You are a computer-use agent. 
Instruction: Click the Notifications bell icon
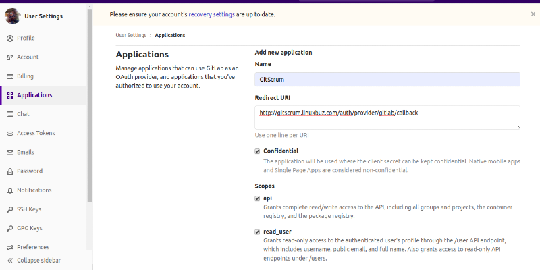pos(10,190)
